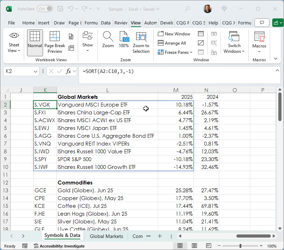Select the Symbols & Data sheet tab

[x=62, y=235]
